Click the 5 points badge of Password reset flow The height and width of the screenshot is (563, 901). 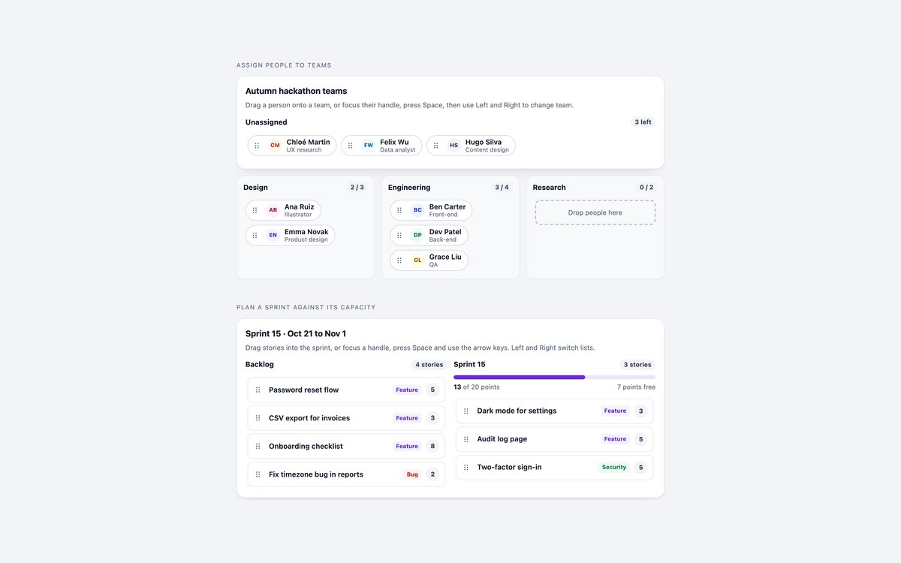pos(432,390)
